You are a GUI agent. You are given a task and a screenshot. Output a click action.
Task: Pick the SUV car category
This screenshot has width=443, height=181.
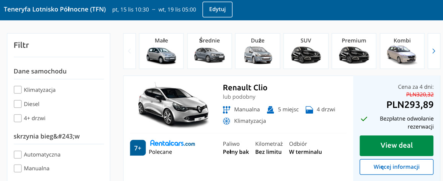click(x=306, y=51)
